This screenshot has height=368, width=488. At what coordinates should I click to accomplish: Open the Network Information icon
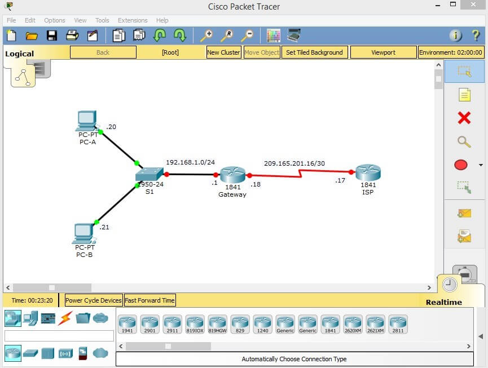coord(456,36)
